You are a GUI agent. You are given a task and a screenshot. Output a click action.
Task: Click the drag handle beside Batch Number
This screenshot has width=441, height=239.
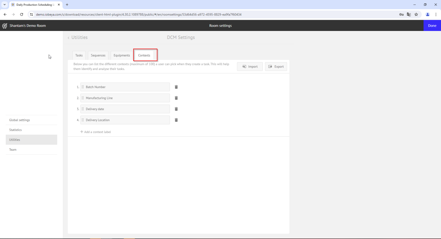(82, 87)
